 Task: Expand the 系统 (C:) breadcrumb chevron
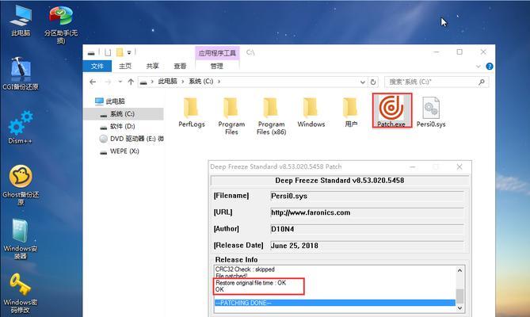pyautogui.click(x=219, y=82)
